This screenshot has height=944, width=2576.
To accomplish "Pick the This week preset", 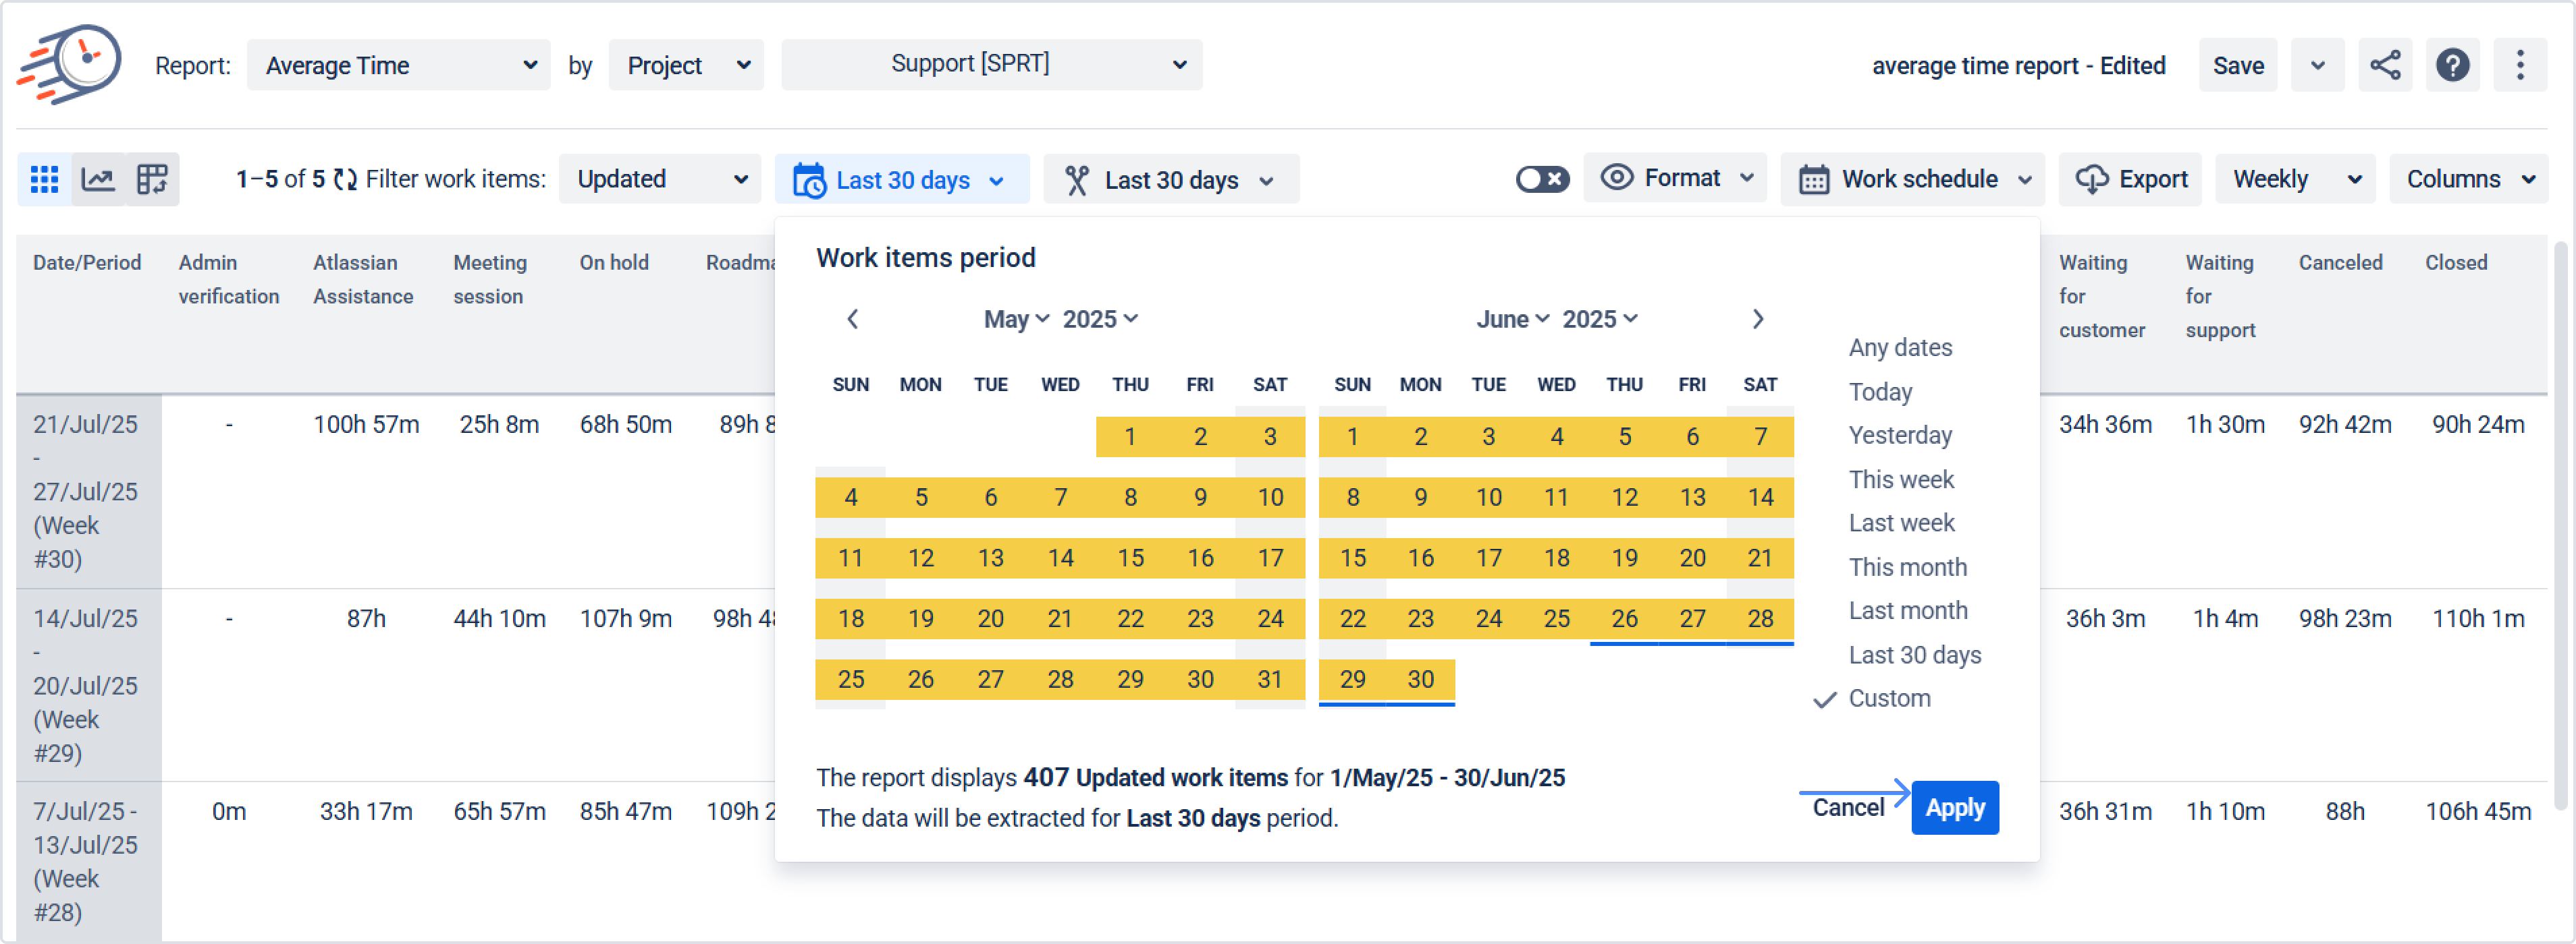I will 1900,479.
